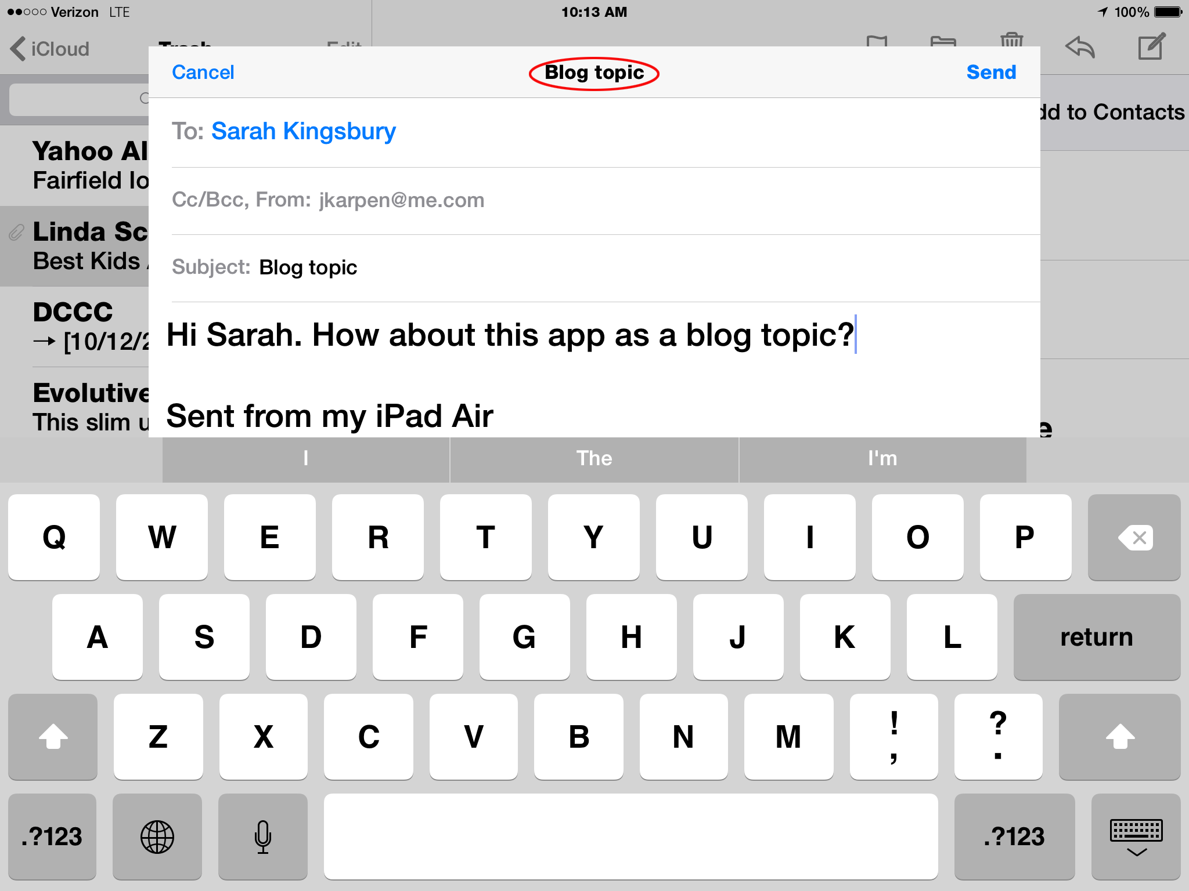The height and width of the screenshot is (891, 1189).
Task: Tap the microphone dictation key
Action: [262, 836]
